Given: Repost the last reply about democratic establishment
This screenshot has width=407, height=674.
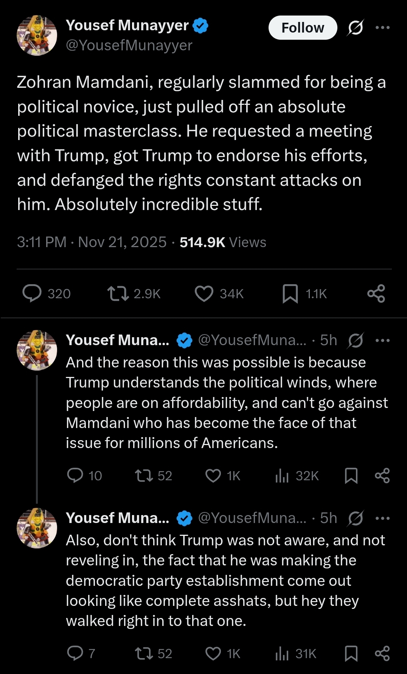Looking at the screenshot, I should point(144,654).
